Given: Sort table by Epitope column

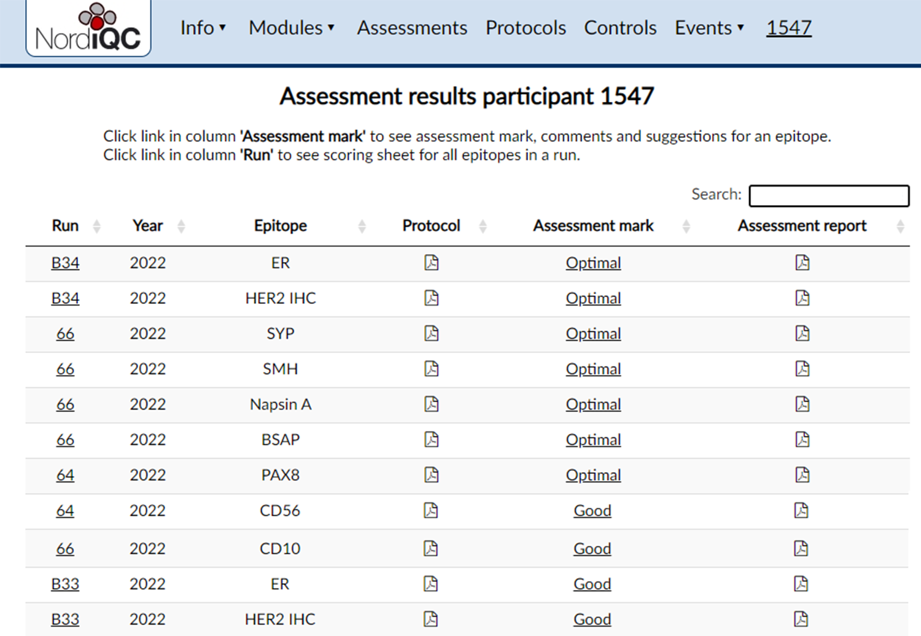Looking at the screenshot, I should [x=281, y=226].
